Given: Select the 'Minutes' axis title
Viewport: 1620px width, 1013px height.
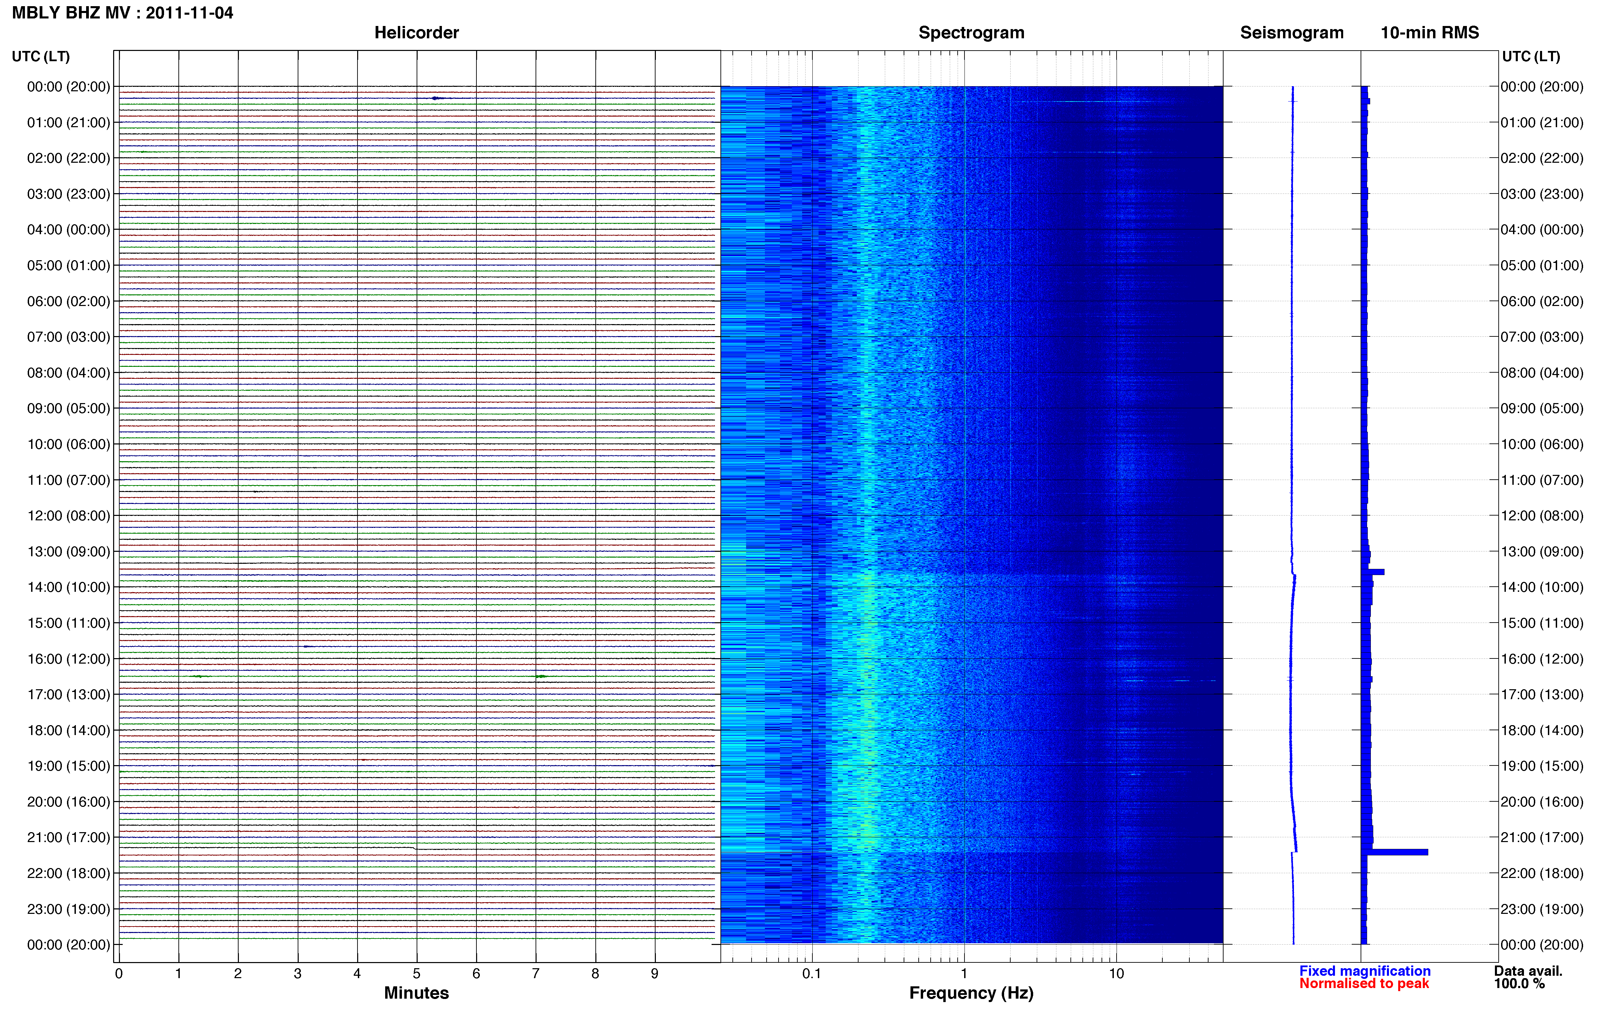Looking at the screenshot, I should tap(417, 993).
